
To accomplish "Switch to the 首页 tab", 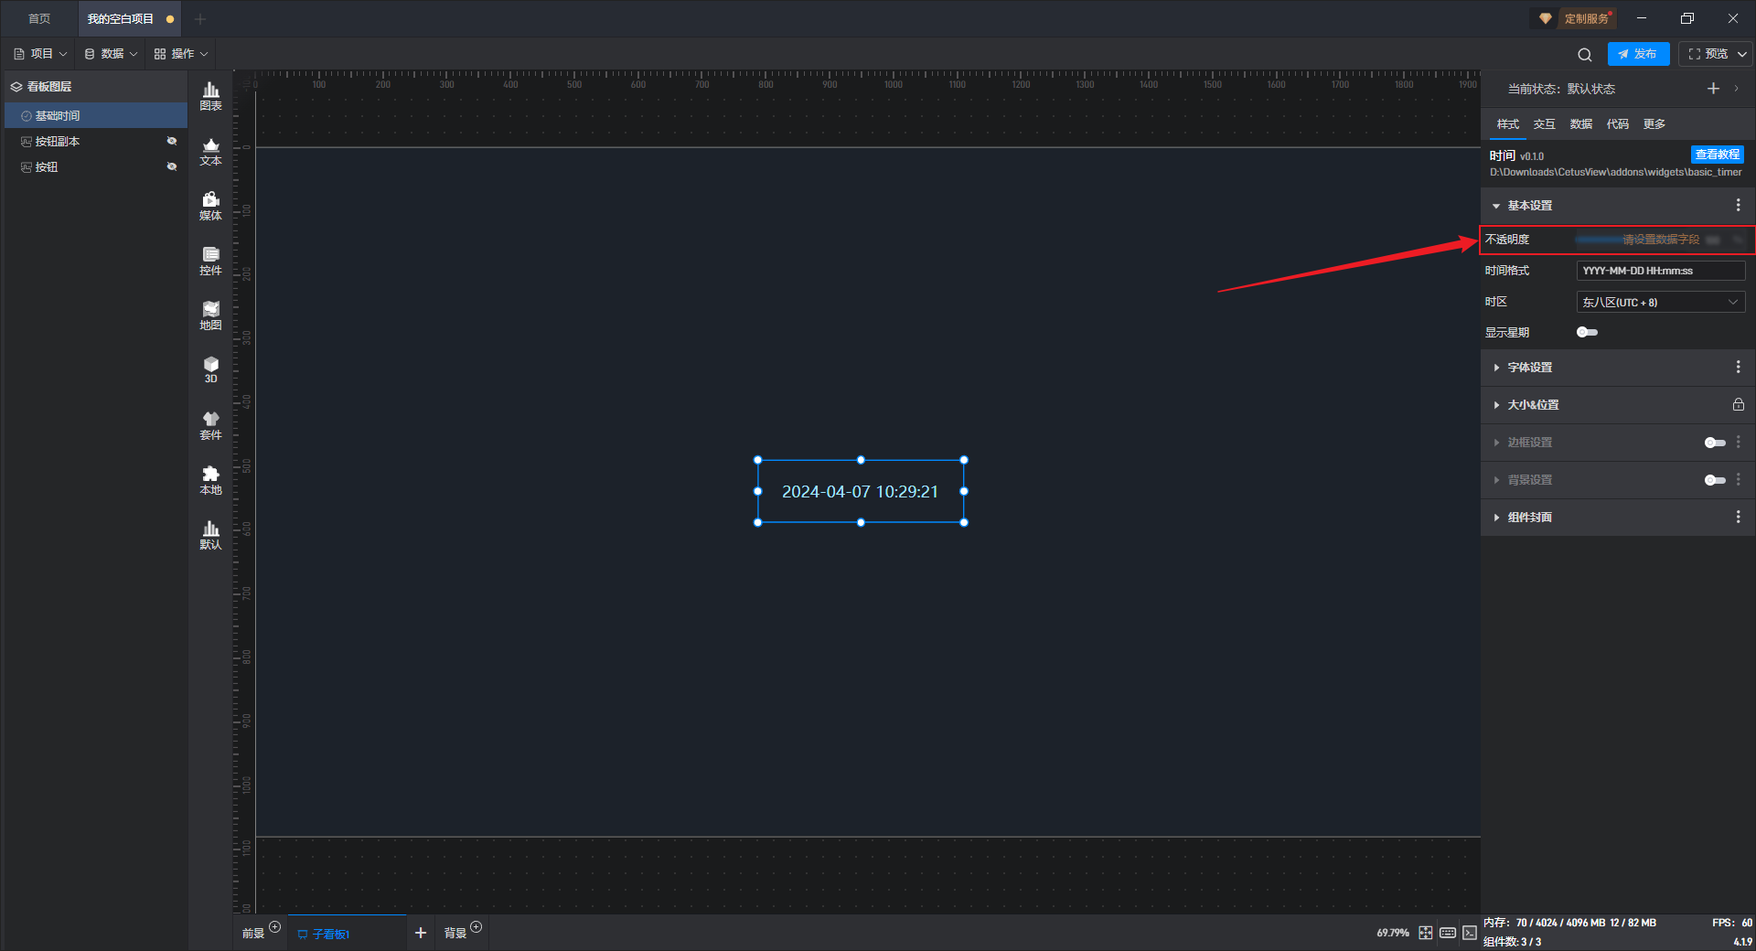I will pyautogui.click(x=39, y=18).
